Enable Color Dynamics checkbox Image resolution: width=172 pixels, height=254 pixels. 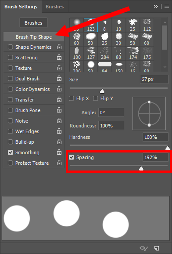click(11, 89)
